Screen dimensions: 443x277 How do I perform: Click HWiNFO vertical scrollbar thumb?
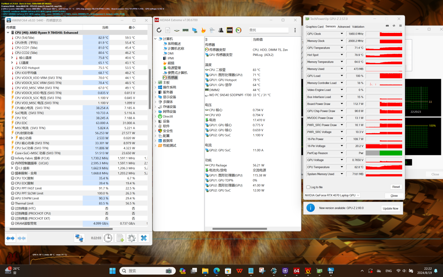(x=150, y=89)
